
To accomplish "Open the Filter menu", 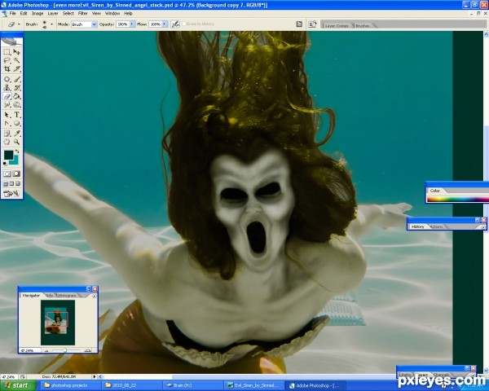I will (82, 13).
